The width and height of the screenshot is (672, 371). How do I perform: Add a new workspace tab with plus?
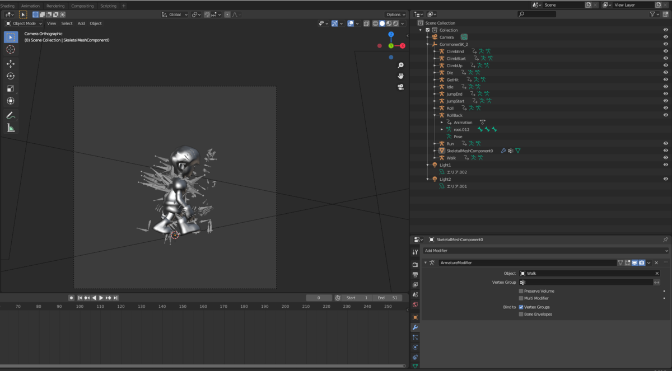coord(124,6)
